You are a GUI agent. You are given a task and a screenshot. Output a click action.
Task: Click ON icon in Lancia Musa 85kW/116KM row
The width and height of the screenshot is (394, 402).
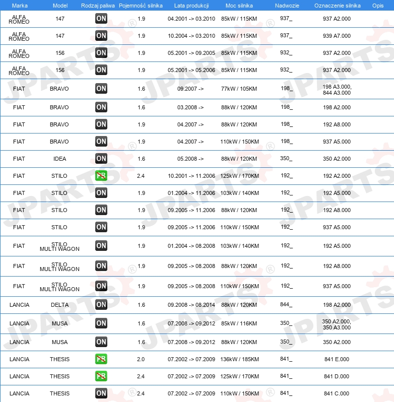(101, 323)
